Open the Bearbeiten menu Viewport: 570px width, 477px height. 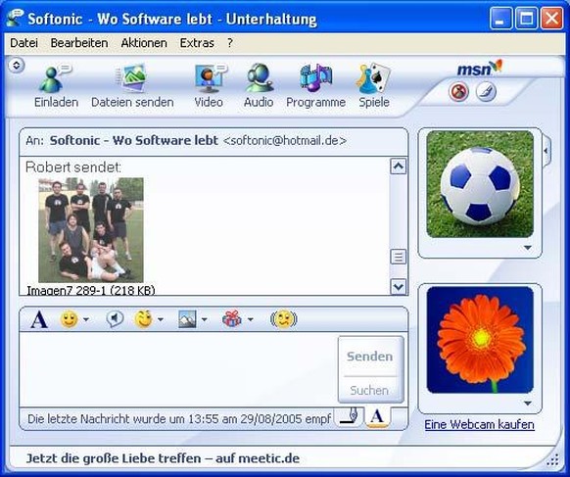pyautogui.click(x=79, y=43)
